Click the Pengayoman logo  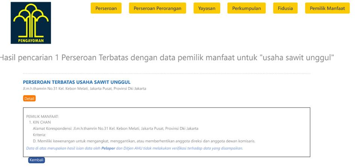tap(31, 23)
